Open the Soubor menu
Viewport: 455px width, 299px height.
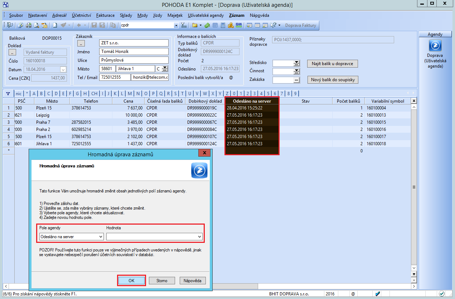click(x=16, y=15)
